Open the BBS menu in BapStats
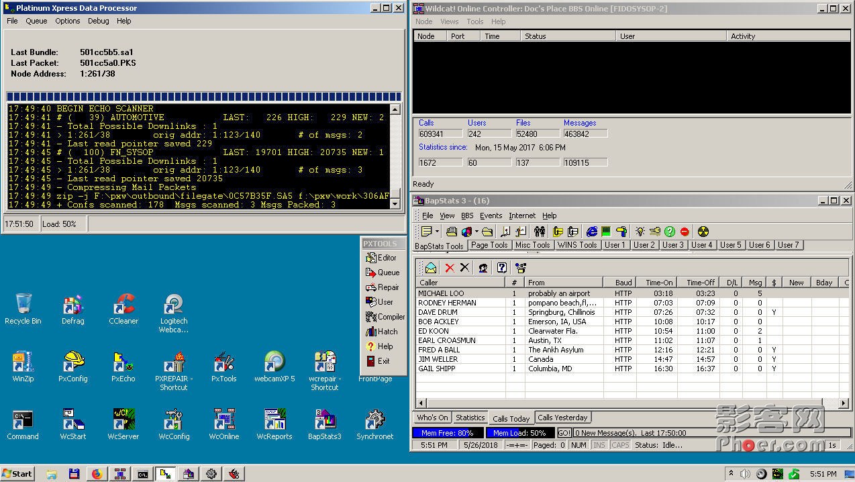 (467, 215)
